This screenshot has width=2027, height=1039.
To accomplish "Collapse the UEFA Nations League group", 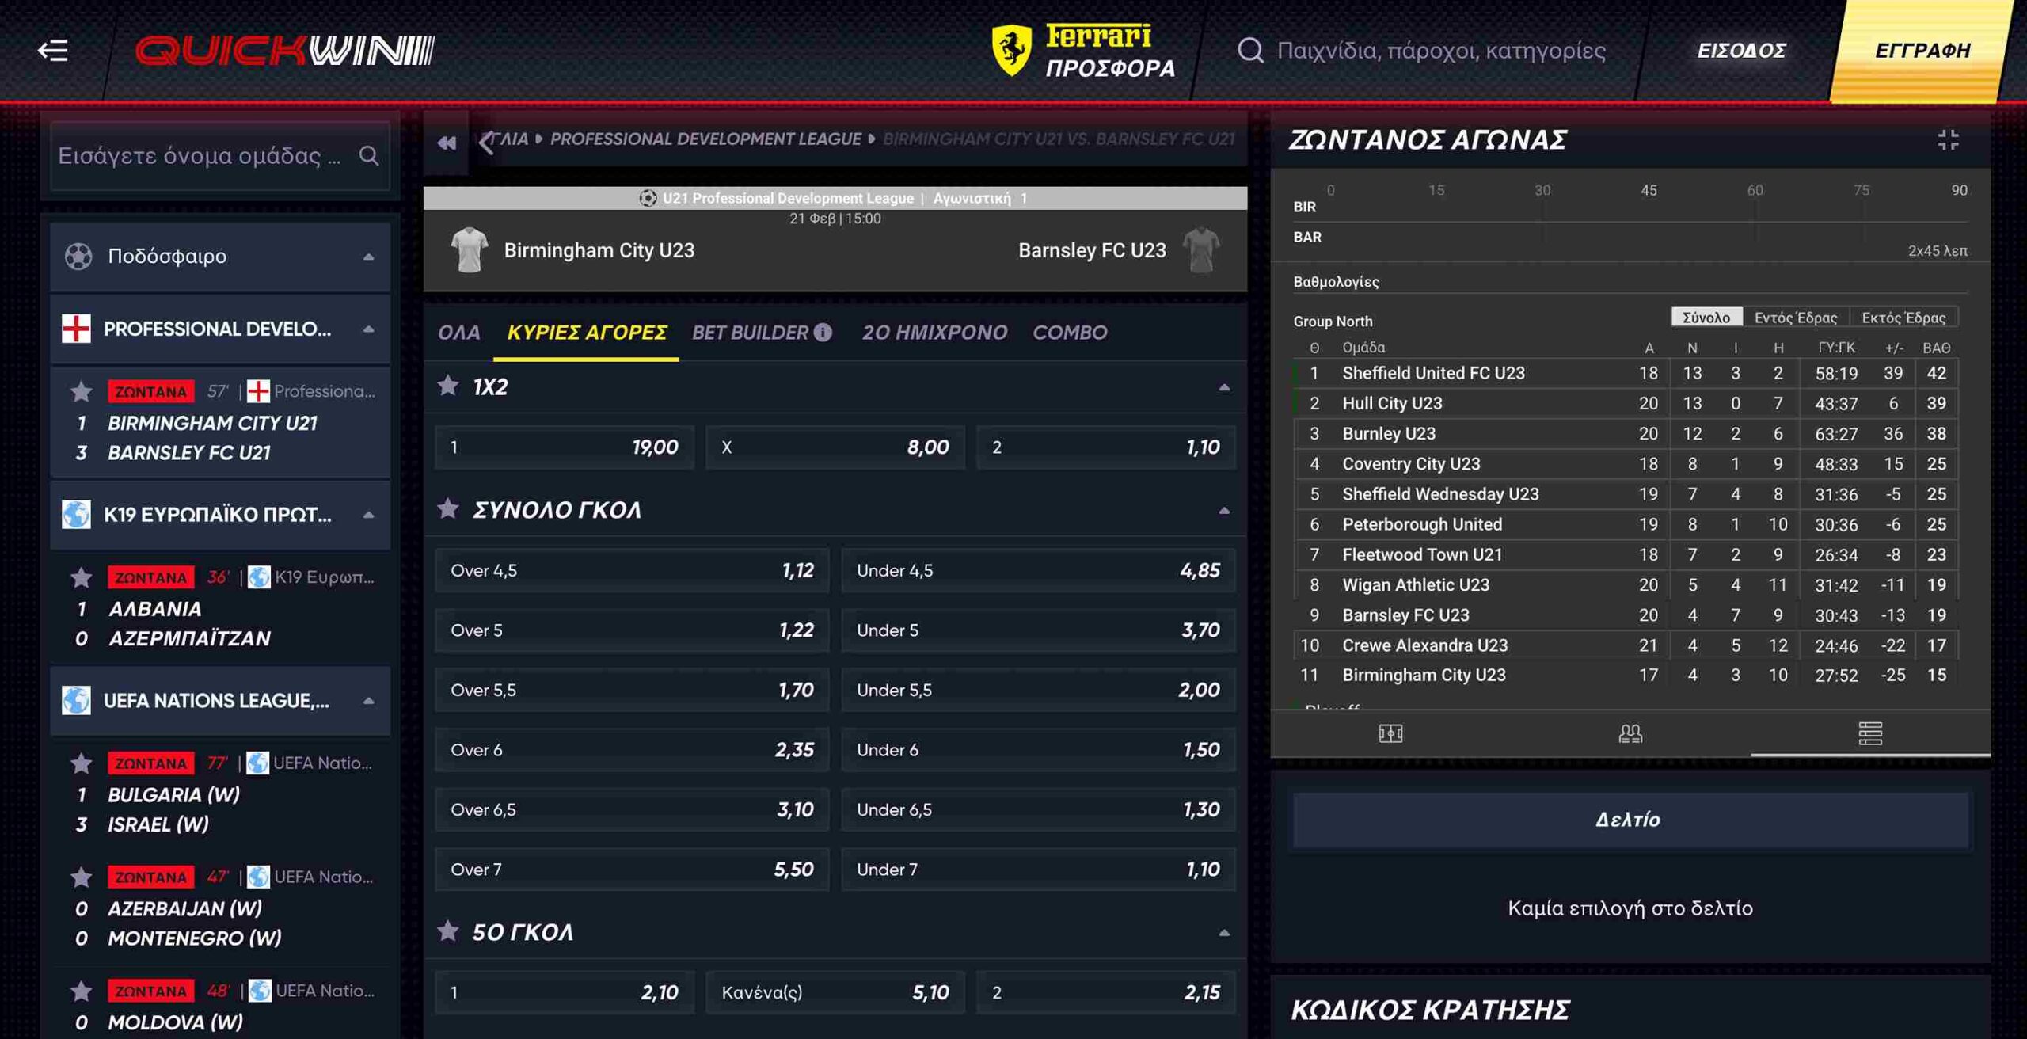I will (x=368, y=701).
